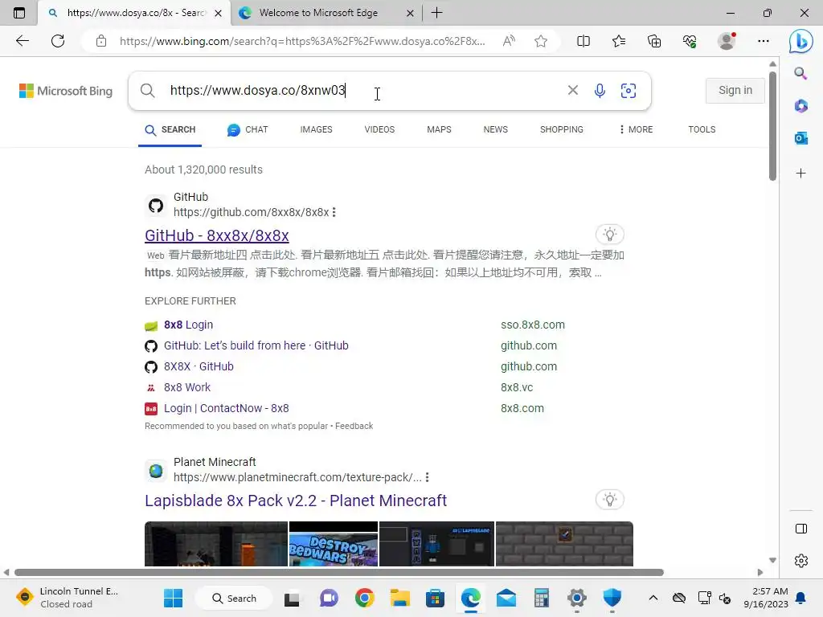Open Read aloud in address bar

pyautogui.click(x=509, y=41)
